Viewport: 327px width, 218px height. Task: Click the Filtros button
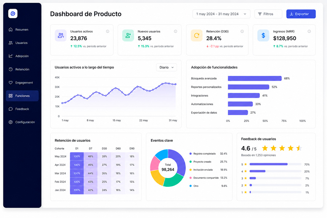(268, 14)
